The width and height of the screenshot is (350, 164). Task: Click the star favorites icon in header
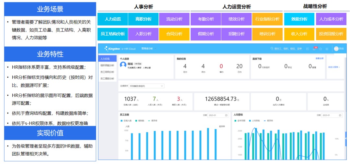321,49
